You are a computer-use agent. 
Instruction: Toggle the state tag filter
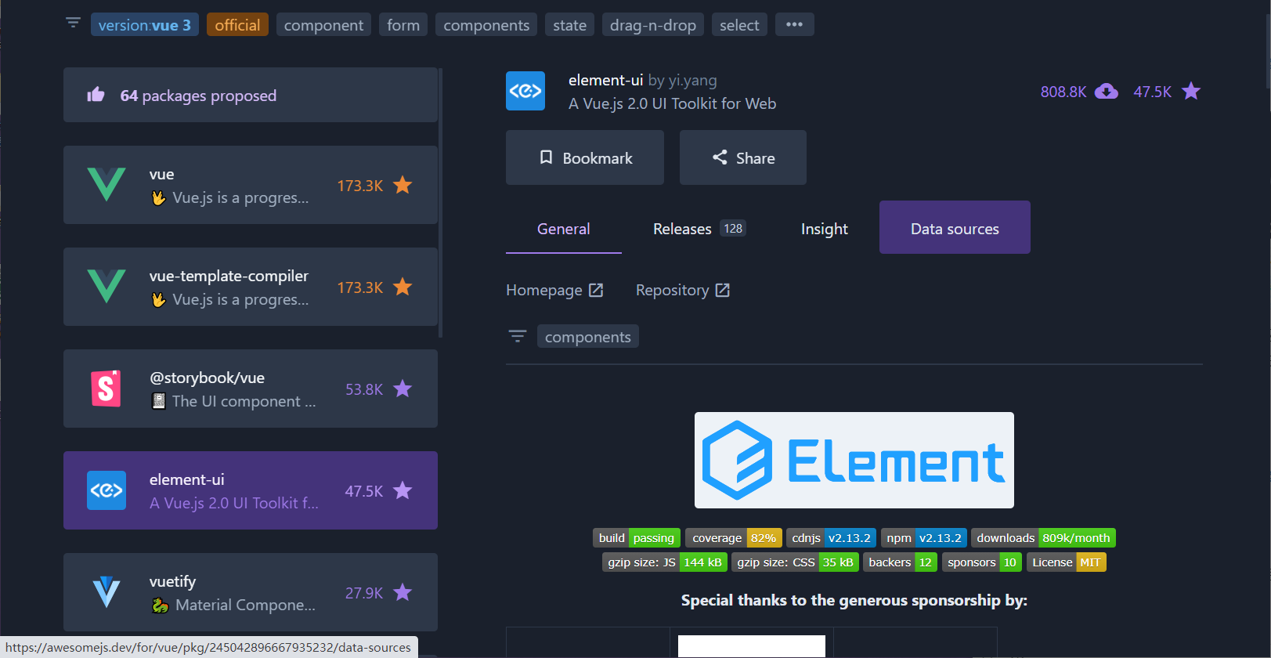tap(569, 25)
